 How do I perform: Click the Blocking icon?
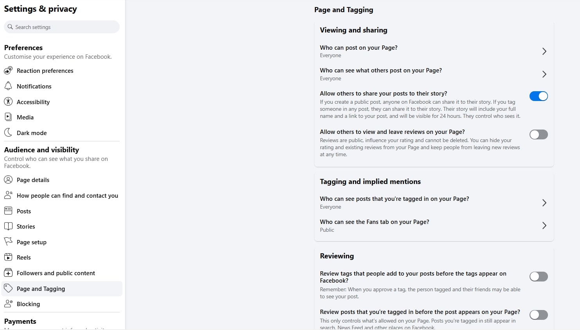pos(9,304)
